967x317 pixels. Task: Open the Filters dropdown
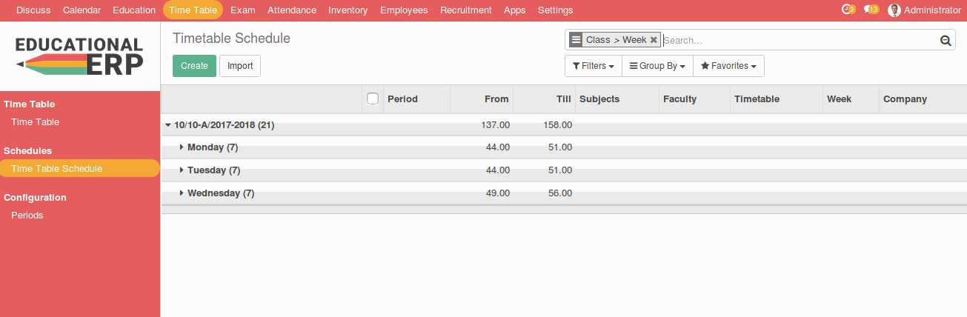coord(594,66)
